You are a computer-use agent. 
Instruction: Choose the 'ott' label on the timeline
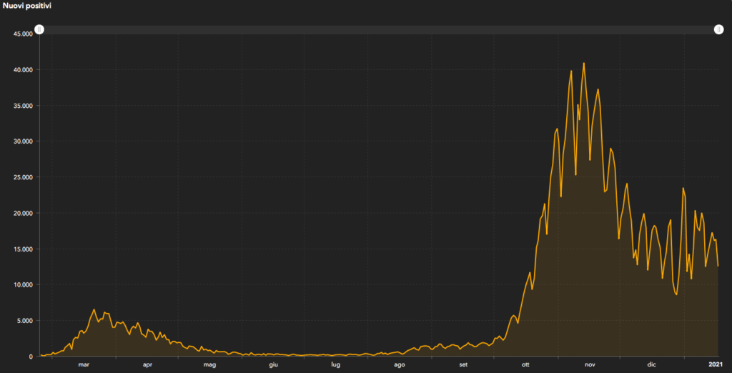(525, 364)
